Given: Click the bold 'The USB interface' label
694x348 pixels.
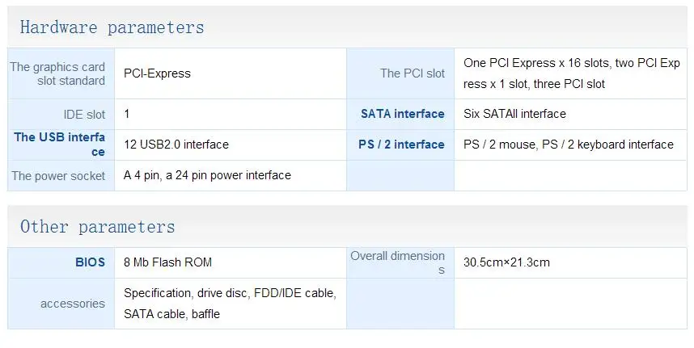Looking at the screenshot, I should [60, 145].
